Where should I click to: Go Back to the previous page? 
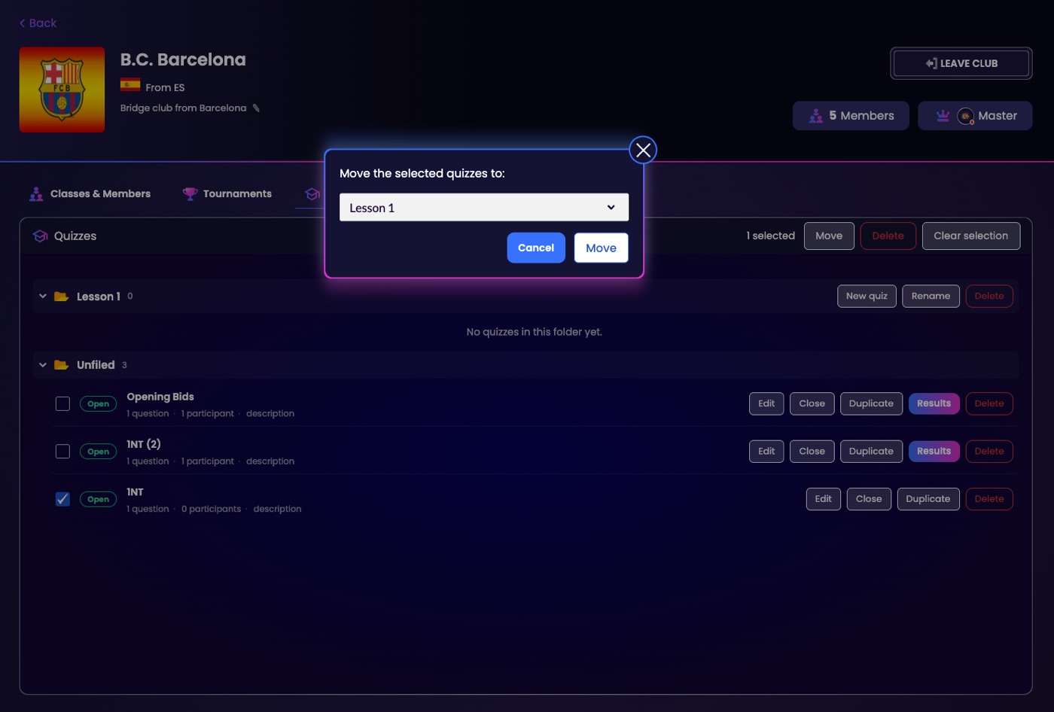click(38, 23)
